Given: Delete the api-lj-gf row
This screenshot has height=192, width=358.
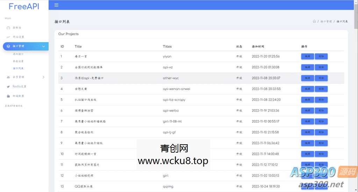Looking at the screenshot, I should (321, 132).
